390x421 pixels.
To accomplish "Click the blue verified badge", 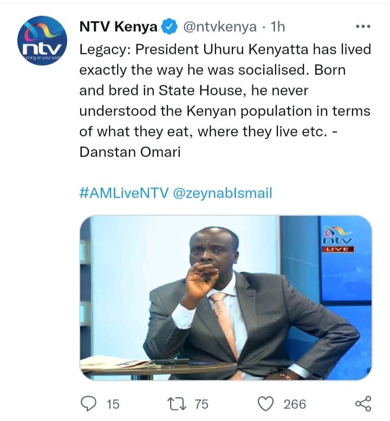I will tap(169, 26).
